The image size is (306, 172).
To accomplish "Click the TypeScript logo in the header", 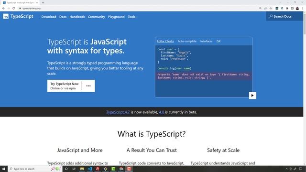I will tap(18, 16).
